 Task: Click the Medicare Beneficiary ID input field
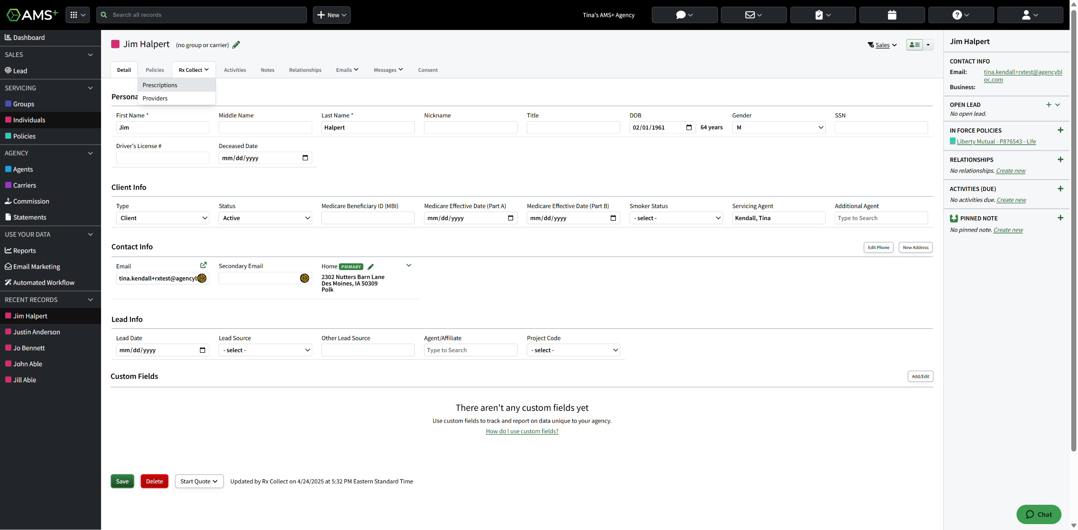[368, 218]
